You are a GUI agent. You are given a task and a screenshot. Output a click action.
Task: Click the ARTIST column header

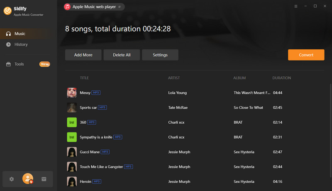tap(174, 78)
